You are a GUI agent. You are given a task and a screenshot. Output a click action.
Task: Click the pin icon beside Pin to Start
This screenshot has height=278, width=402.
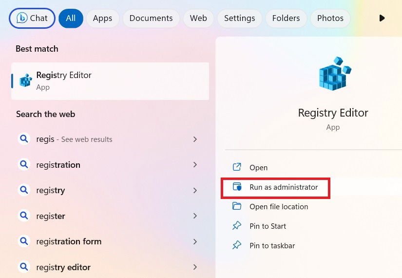pos(237,225)
